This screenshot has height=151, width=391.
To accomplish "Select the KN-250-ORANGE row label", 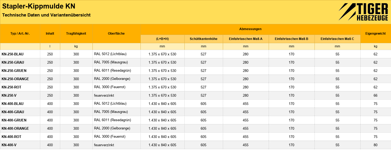I will pos(15,79).
